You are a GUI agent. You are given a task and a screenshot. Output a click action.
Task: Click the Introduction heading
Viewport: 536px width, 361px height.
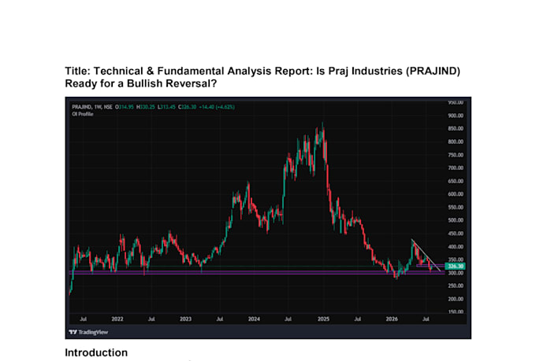tap(96, 352)
